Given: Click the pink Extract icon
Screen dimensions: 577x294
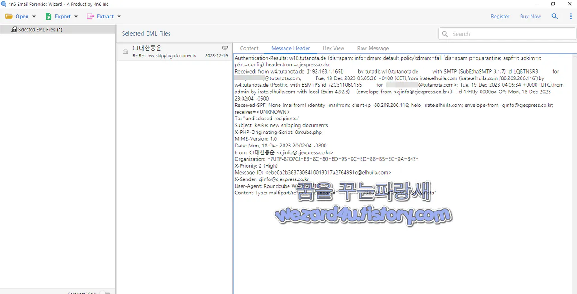Looking at the screenshot, I should [x=90, y=16].
